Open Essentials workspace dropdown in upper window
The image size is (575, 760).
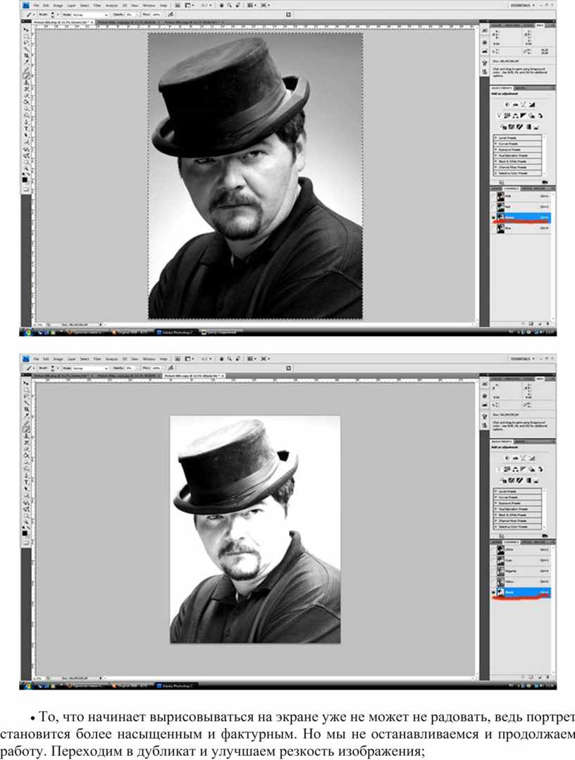tap(522, 6)
